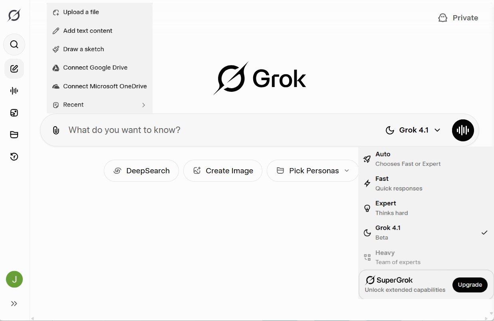Viewport: 494px width, 321px height.
Task: Select the Fast model mode
Action: 426,184
